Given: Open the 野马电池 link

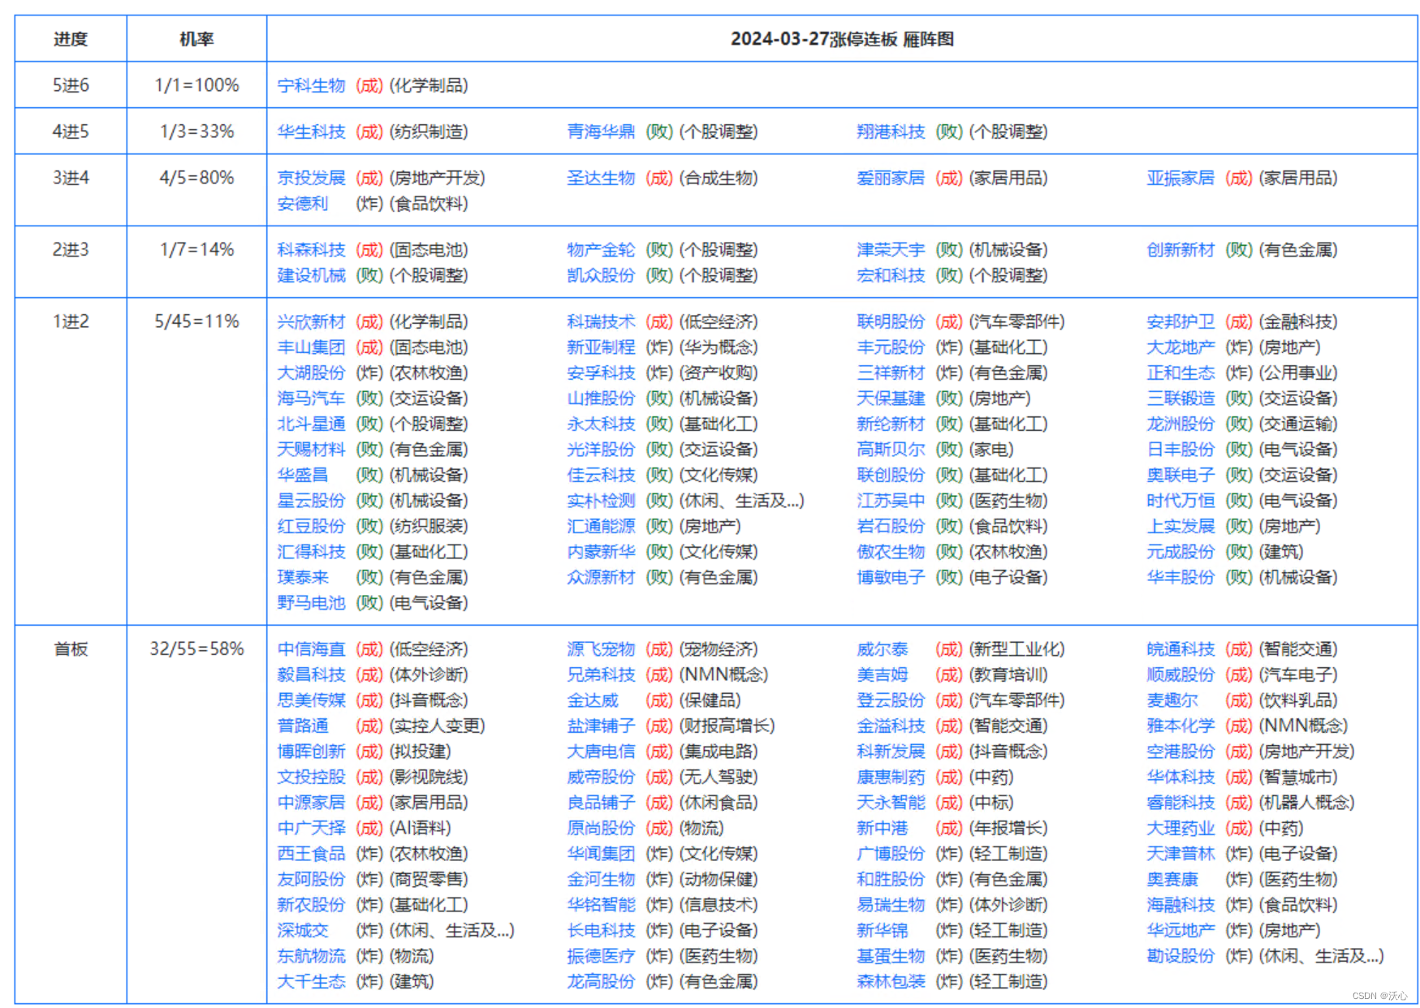Looking at the screenshot, I should click(x=311, y=603).
